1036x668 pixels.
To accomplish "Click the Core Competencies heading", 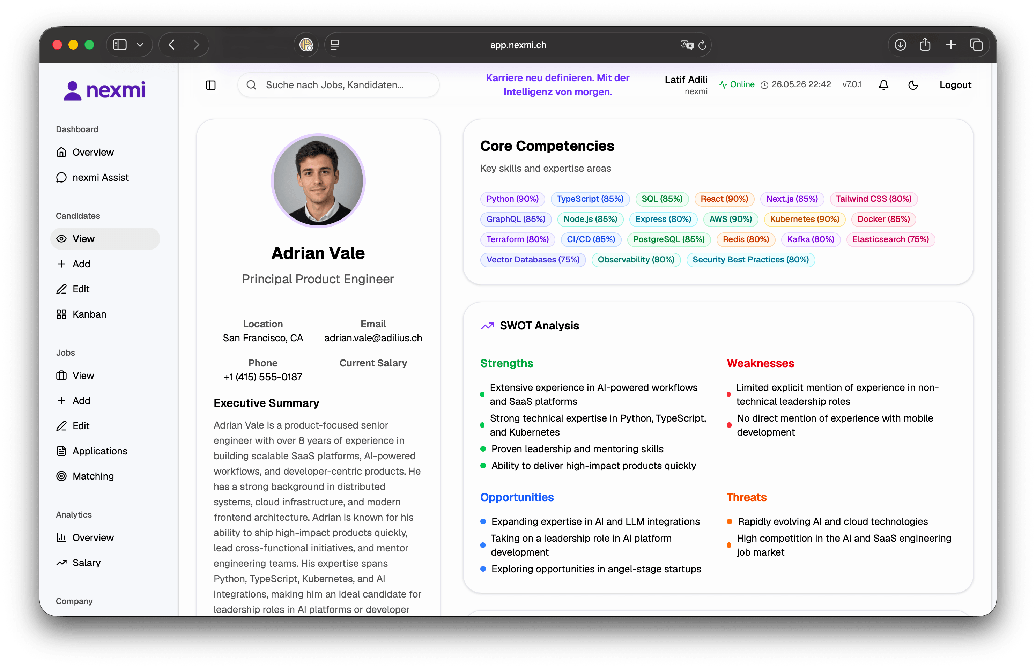I will coord(547,146).
